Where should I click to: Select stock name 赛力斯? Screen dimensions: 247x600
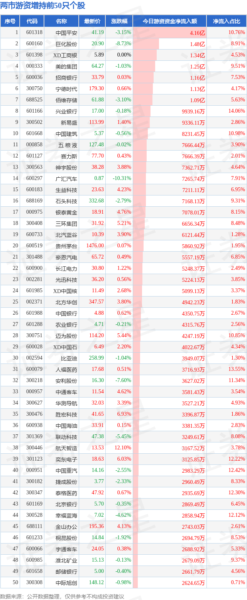69,156
